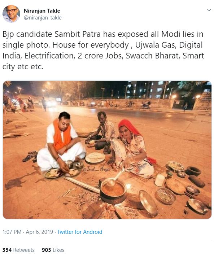Select the Apr 6, 2019 date text
The height and width of the screenshot is (258, 214).
(x=39, y=232)
